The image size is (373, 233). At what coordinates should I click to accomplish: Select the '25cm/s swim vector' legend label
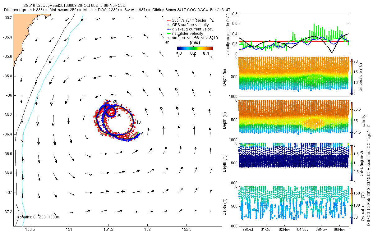pos(189,21)
